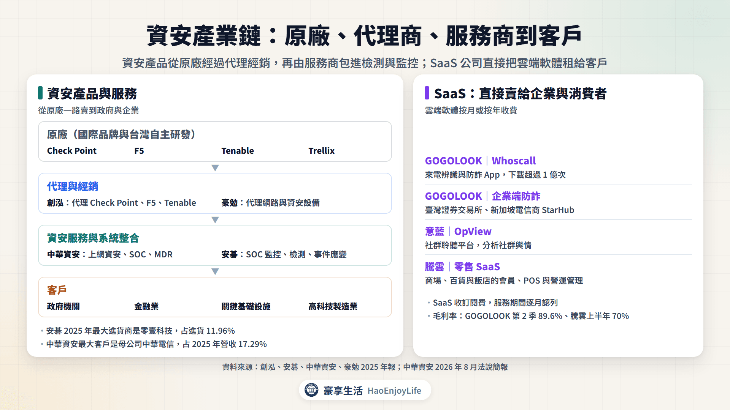The width and height of the screenshot is (730, 410).
Task: Click the 代理與經銷 heading
Action: [x=73, y=186]
